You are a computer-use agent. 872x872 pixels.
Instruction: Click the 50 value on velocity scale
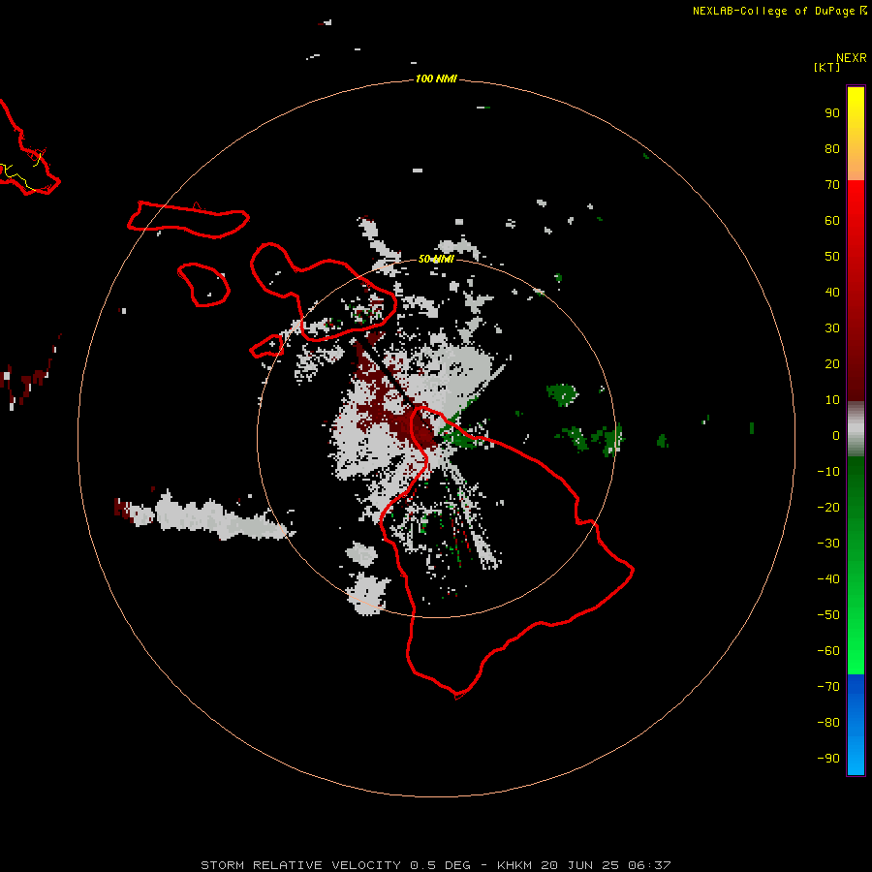[832, 257]
